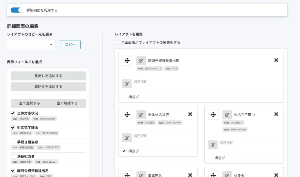This screenshot has height=177, width=300.
Task: Enable 全画面表示でレイアウトの編集をする checkbox
Action: pyautogui.click(x=117, y=42)
